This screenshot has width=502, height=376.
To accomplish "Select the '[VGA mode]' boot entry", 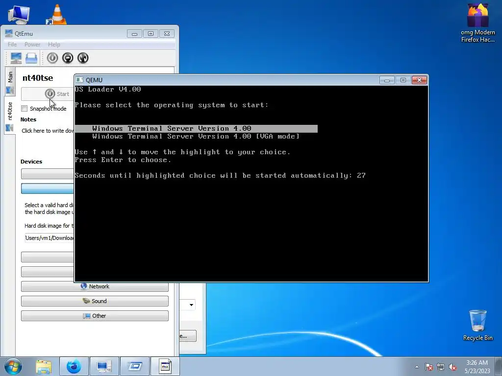I will click(x=196, y=137).
